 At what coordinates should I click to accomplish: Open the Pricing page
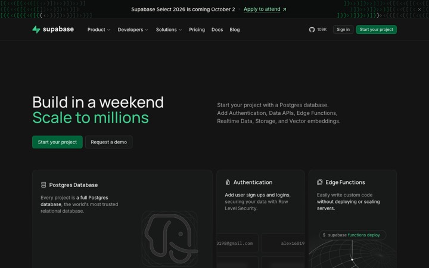coord(197,30)
